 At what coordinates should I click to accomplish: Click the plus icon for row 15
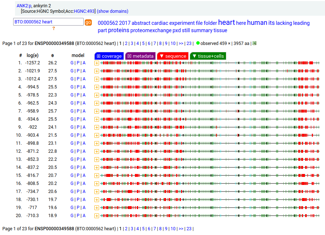97,175
